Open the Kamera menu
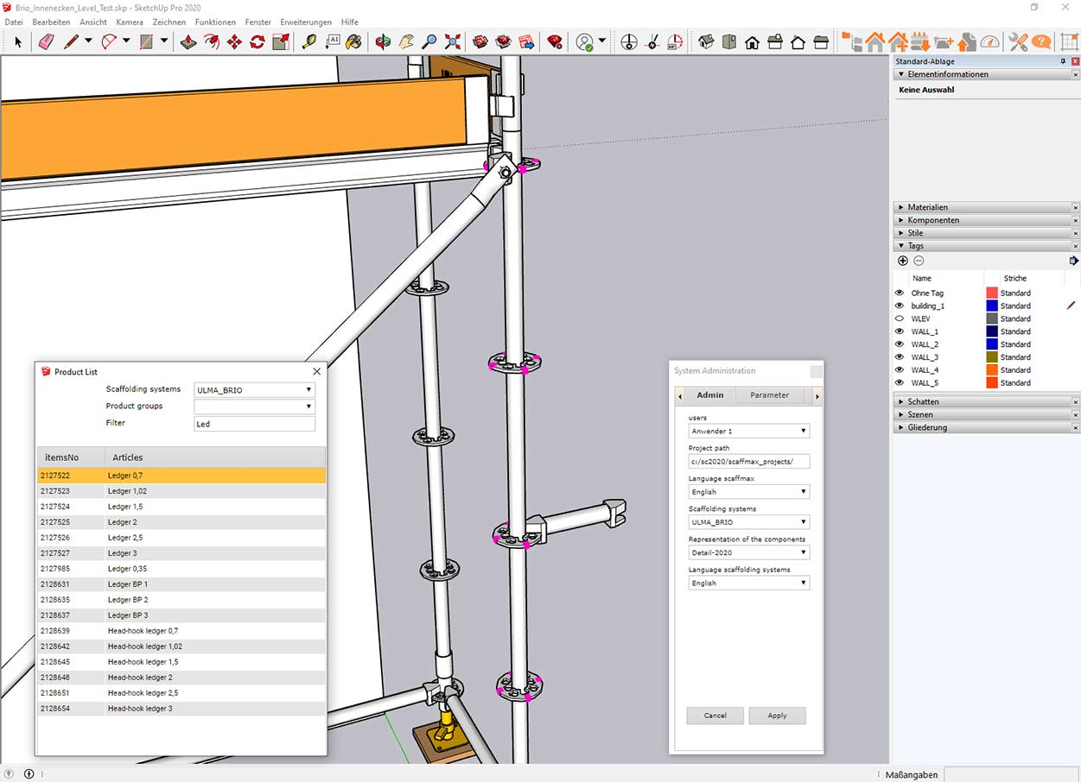Image resolution: width=1081 pixels, height=782 pixels. point(130,22)
